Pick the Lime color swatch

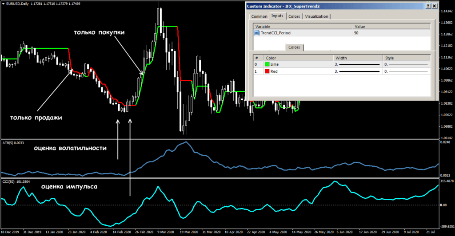pos(267,64)
